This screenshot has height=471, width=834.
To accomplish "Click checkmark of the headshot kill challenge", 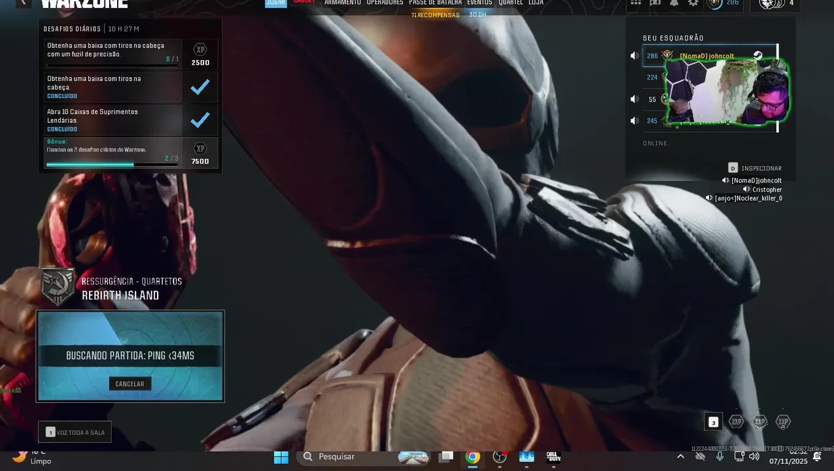I will point(200,87).
